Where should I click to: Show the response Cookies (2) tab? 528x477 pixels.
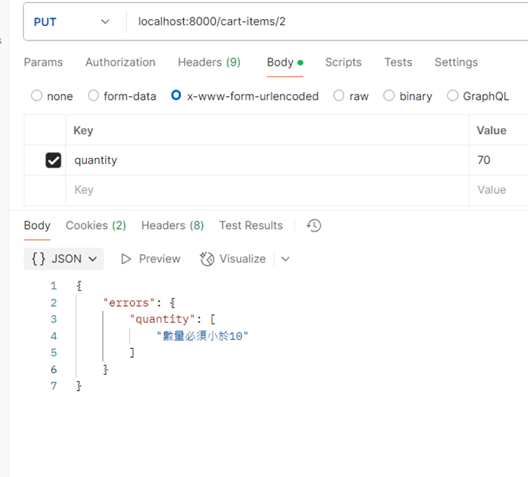(x=96, y=225)
